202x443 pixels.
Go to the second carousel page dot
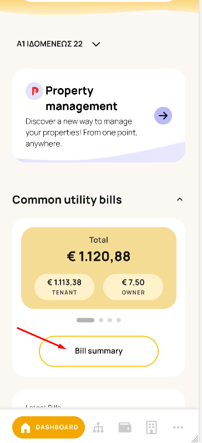pyautogui.click(x=101, y=320)
